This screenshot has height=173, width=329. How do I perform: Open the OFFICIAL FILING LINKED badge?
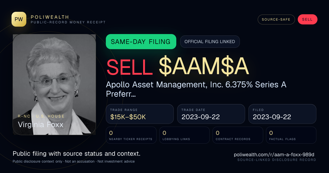210,42
